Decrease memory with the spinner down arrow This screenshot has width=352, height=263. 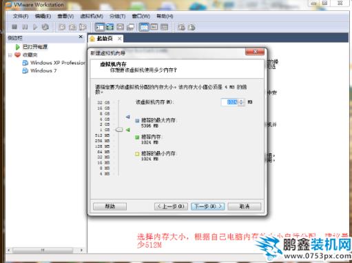tap(241, 104)
